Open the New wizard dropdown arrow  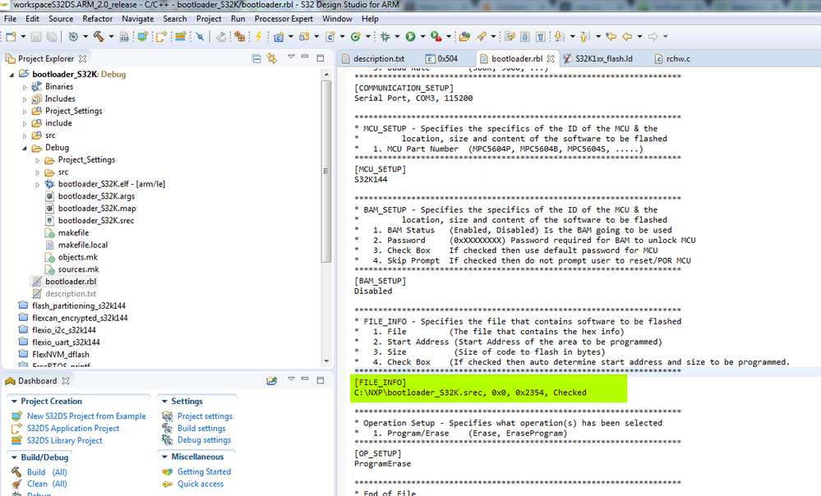click(x=23, y=37)
